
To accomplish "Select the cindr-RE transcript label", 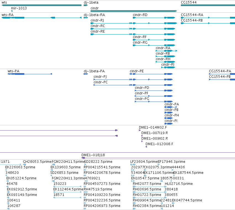I will pyautogui.click(x=97, y=31).
